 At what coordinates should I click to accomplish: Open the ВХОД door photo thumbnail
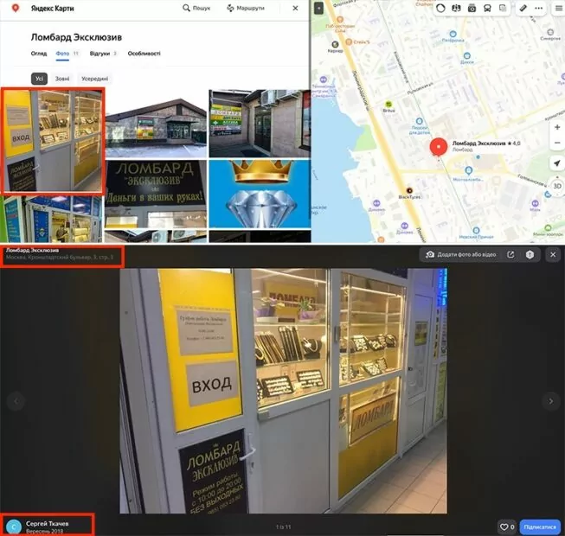coord(53,141)
